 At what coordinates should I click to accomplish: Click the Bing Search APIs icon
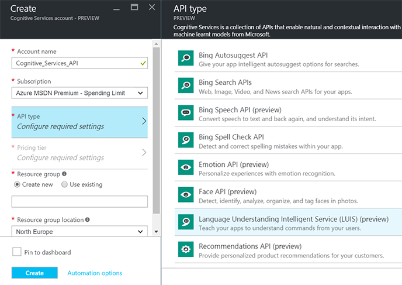[186, 85]
